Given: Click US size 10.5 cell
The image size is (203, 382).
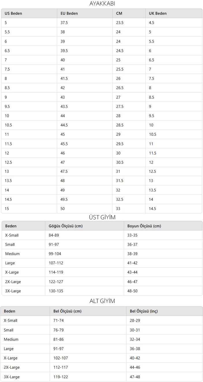Looking at the screenshot, I should (x=29, y=125).
